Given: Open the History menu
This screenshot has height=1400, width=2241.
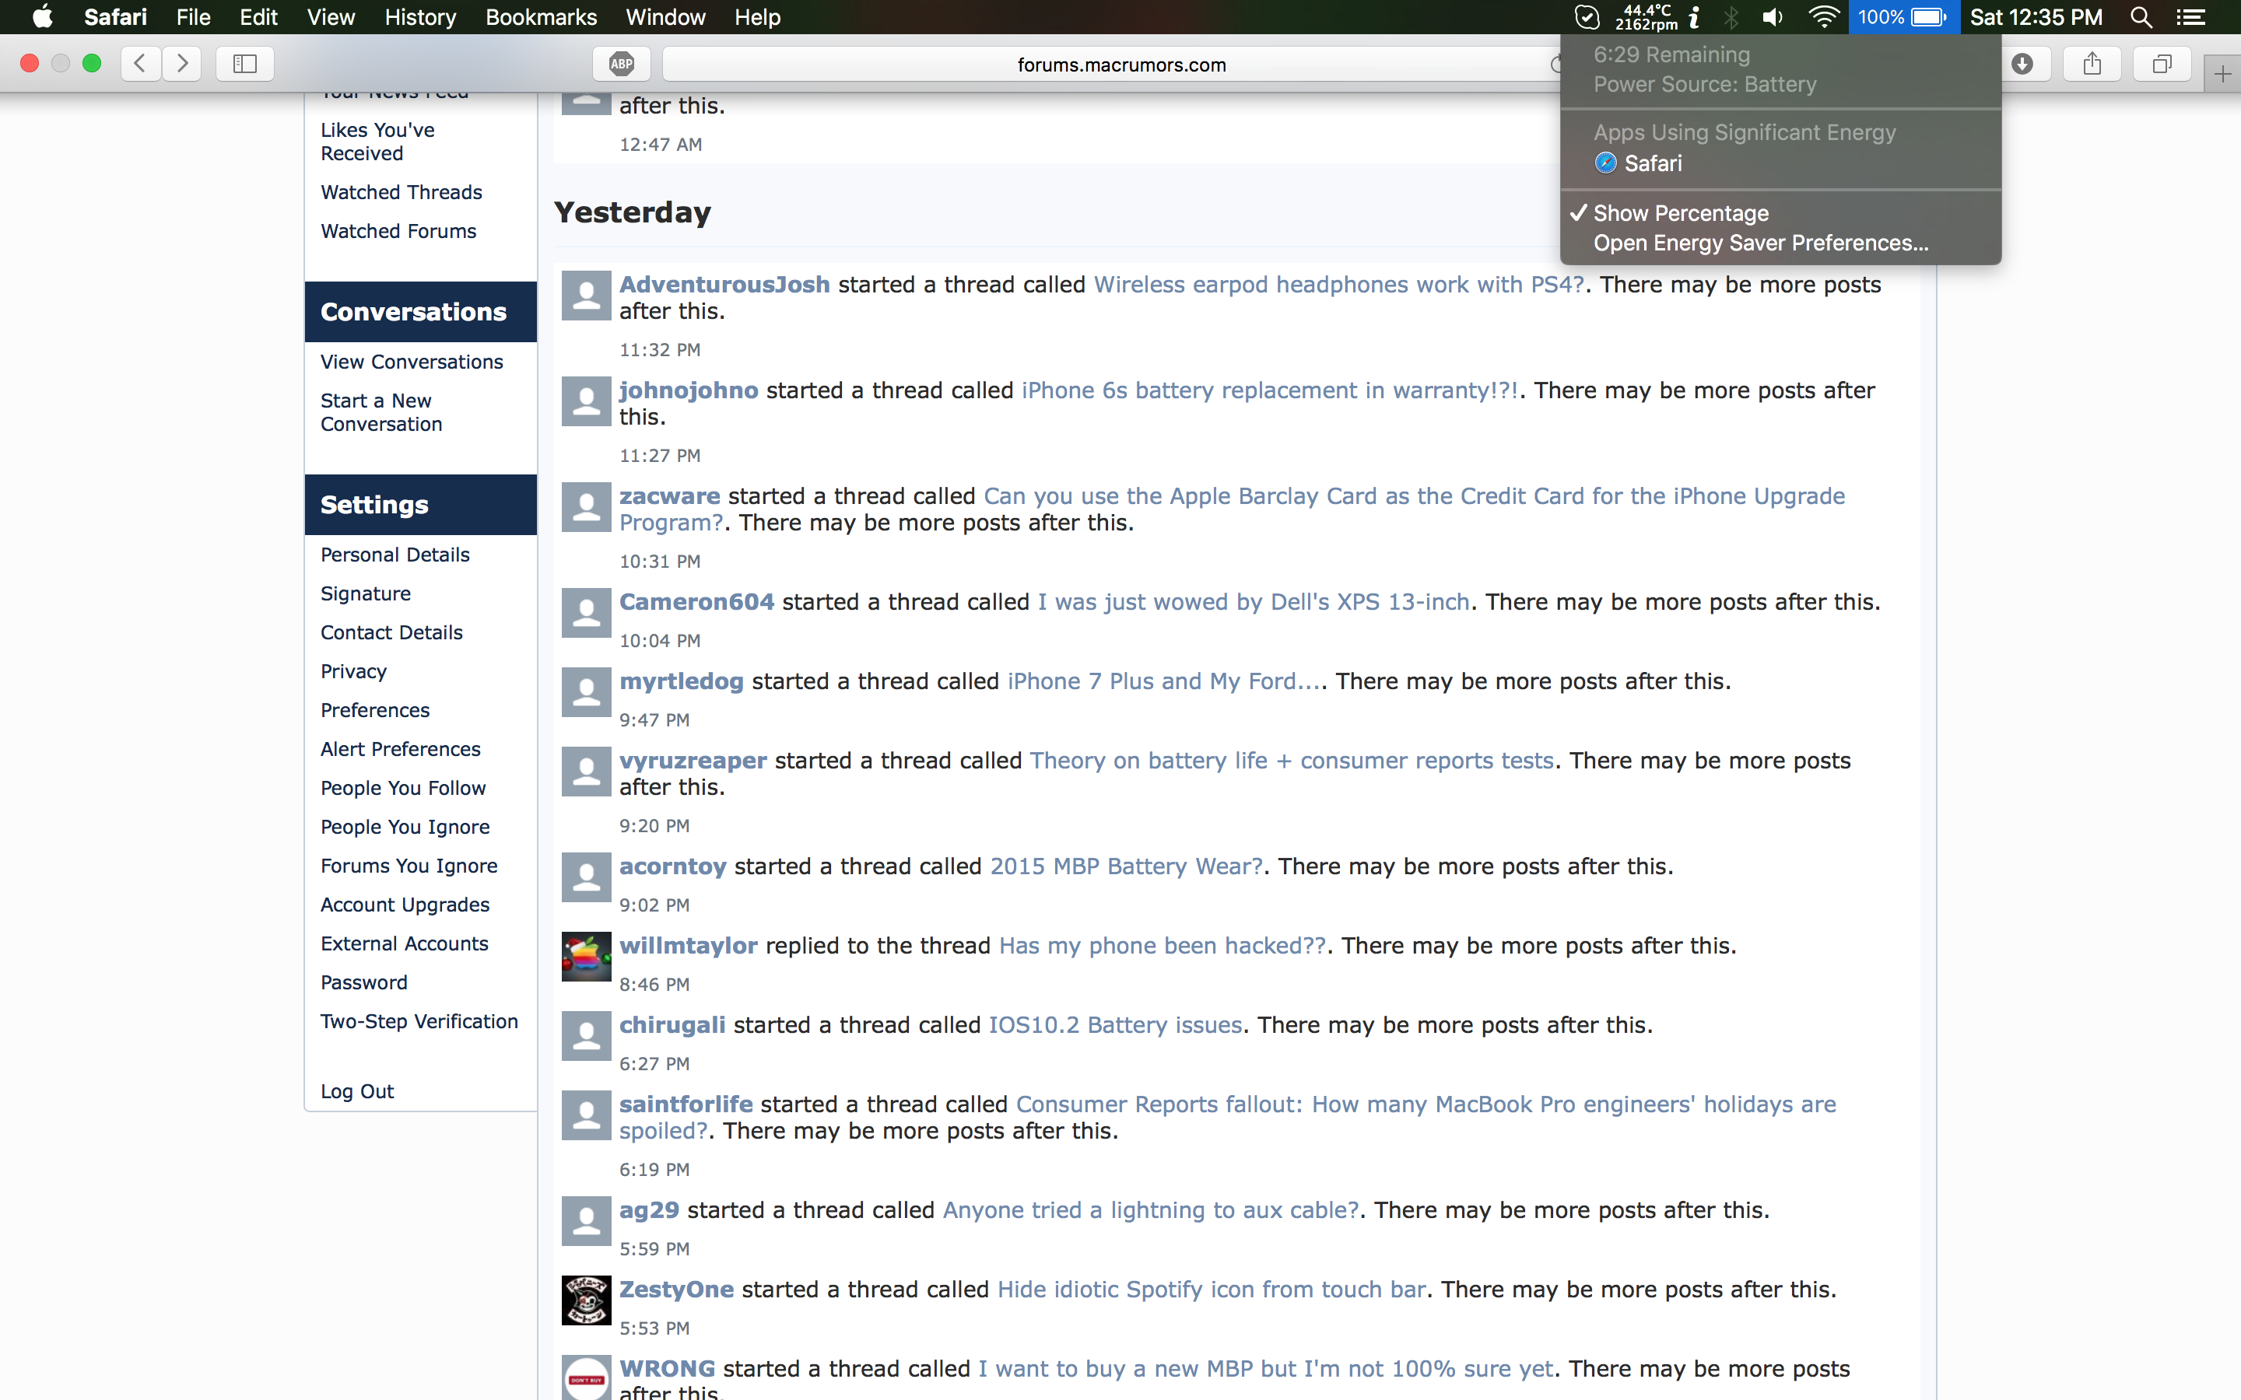Looking at the screenshot, I should (419, 16).
